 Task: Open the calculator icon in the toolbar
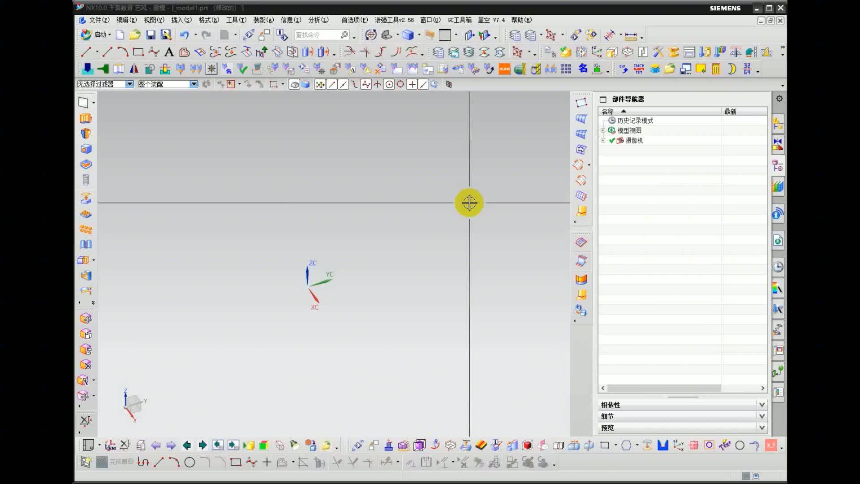tap(716, 69)
